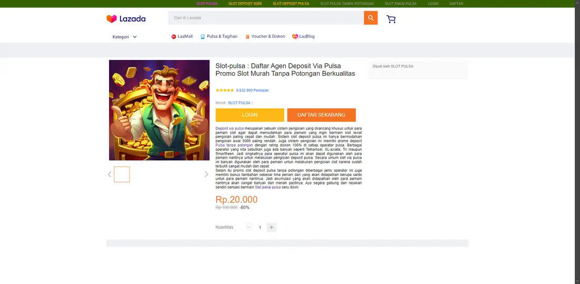Open SLOT DEPOSIT 5000 top link
Viewport: 580px width, 284px height.
pyautogui.click(x=245, y=4)
